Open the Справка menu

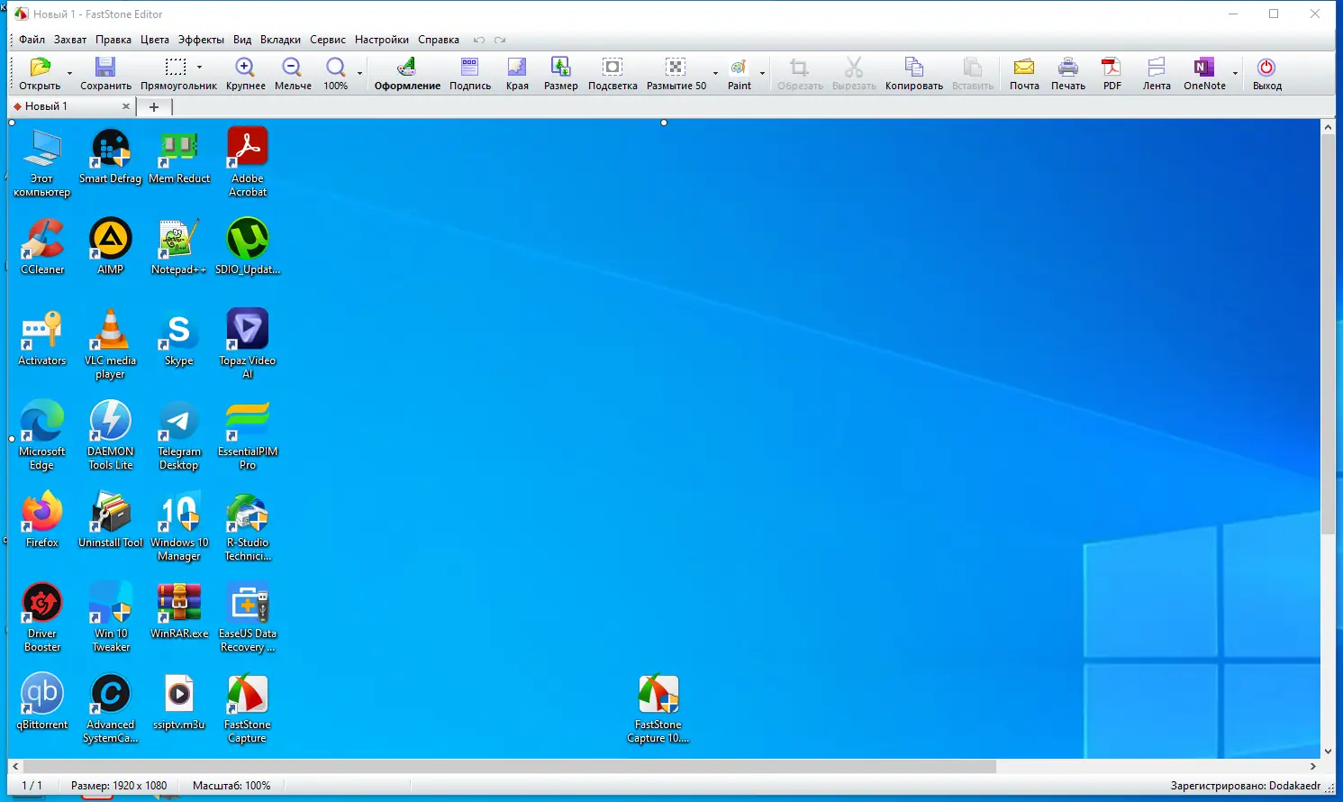[x=439, y=40]
